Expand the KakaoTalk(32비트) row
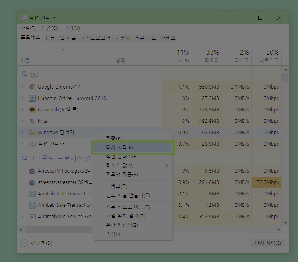 click(x=22, y=110)
